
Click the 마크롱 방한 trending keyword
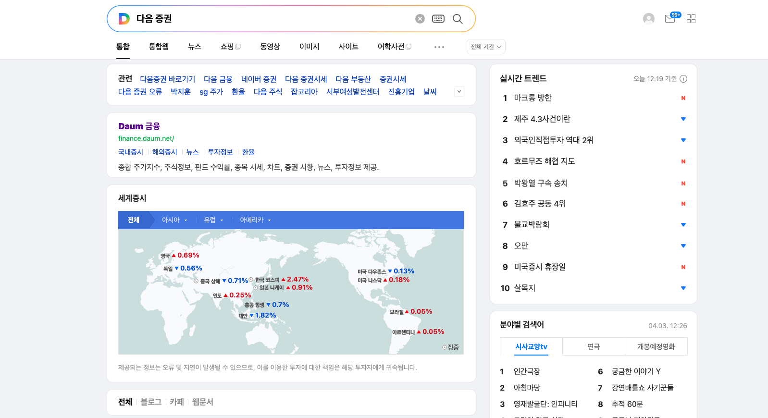(533, 98)
